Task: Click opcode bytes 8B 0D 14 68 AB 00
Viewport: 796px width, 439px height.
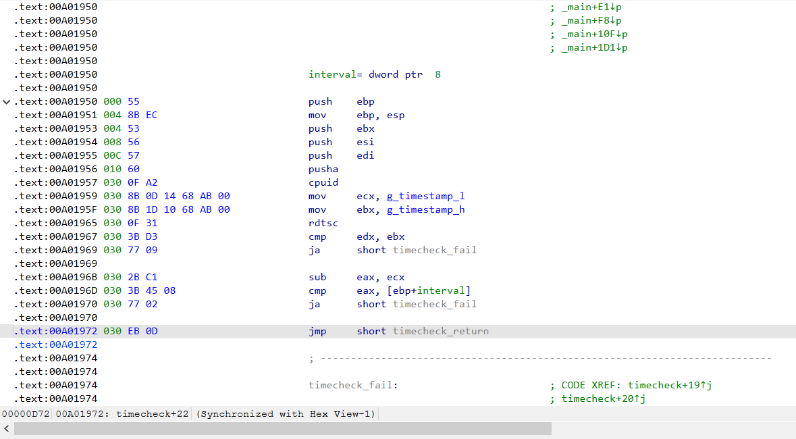Action: 179,196
